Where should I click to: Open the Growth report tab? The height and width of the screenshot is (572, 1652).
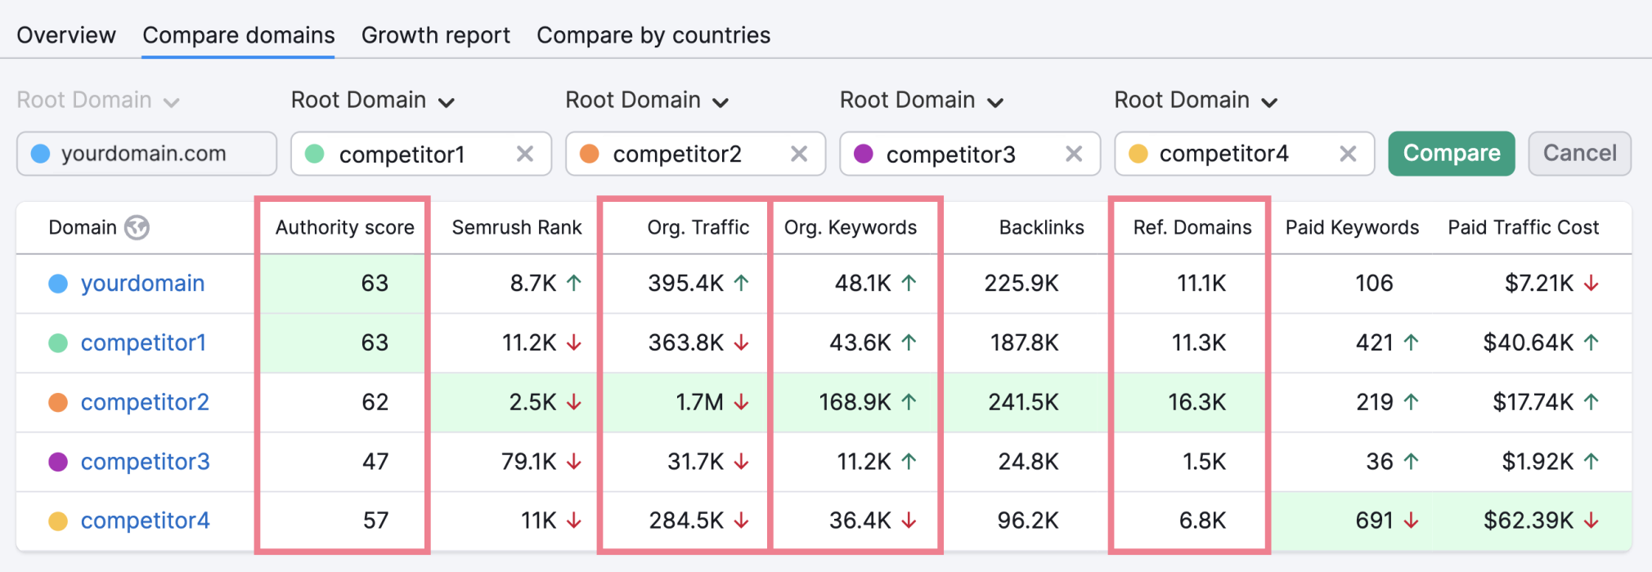coord(436,35)
